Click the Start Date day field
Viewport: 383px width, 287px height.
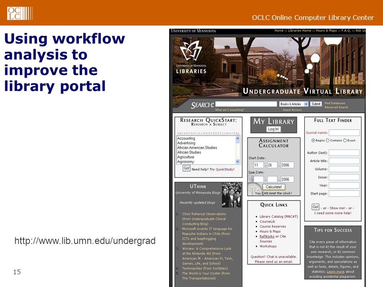tap(272, 165)
